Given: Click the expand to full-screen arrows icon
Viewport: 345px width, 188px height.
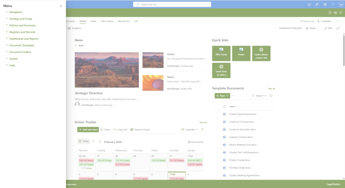Looking at the screenshot, I should 338,28.
